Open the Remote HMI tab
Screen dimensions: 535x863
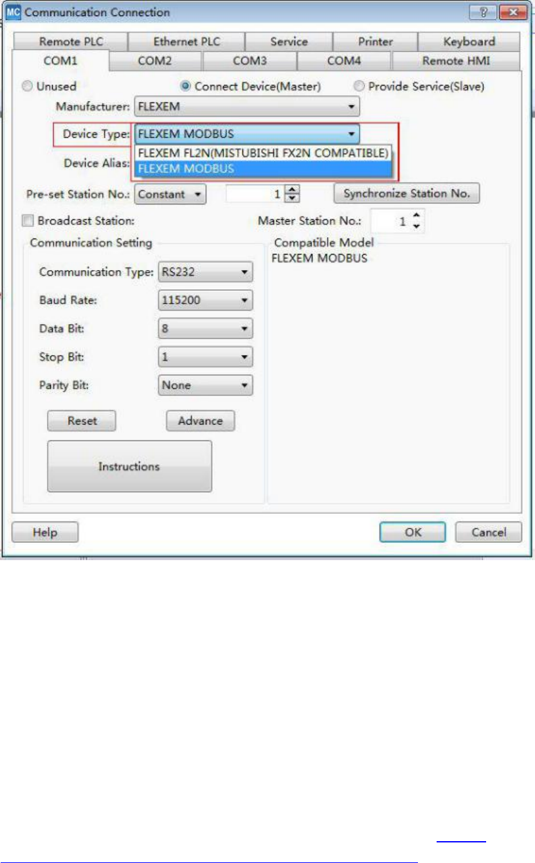pos(455,61)
